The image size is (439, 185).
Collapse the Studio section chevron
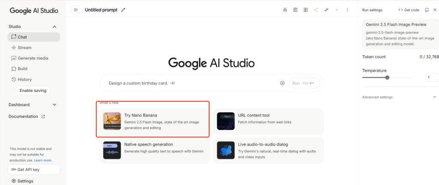pos(54,27)
